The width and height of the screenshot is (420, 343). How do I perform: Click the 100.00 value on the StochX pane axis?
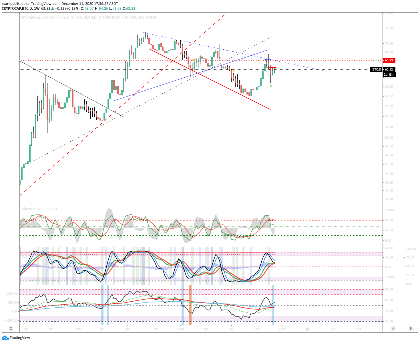click(411, 249)
